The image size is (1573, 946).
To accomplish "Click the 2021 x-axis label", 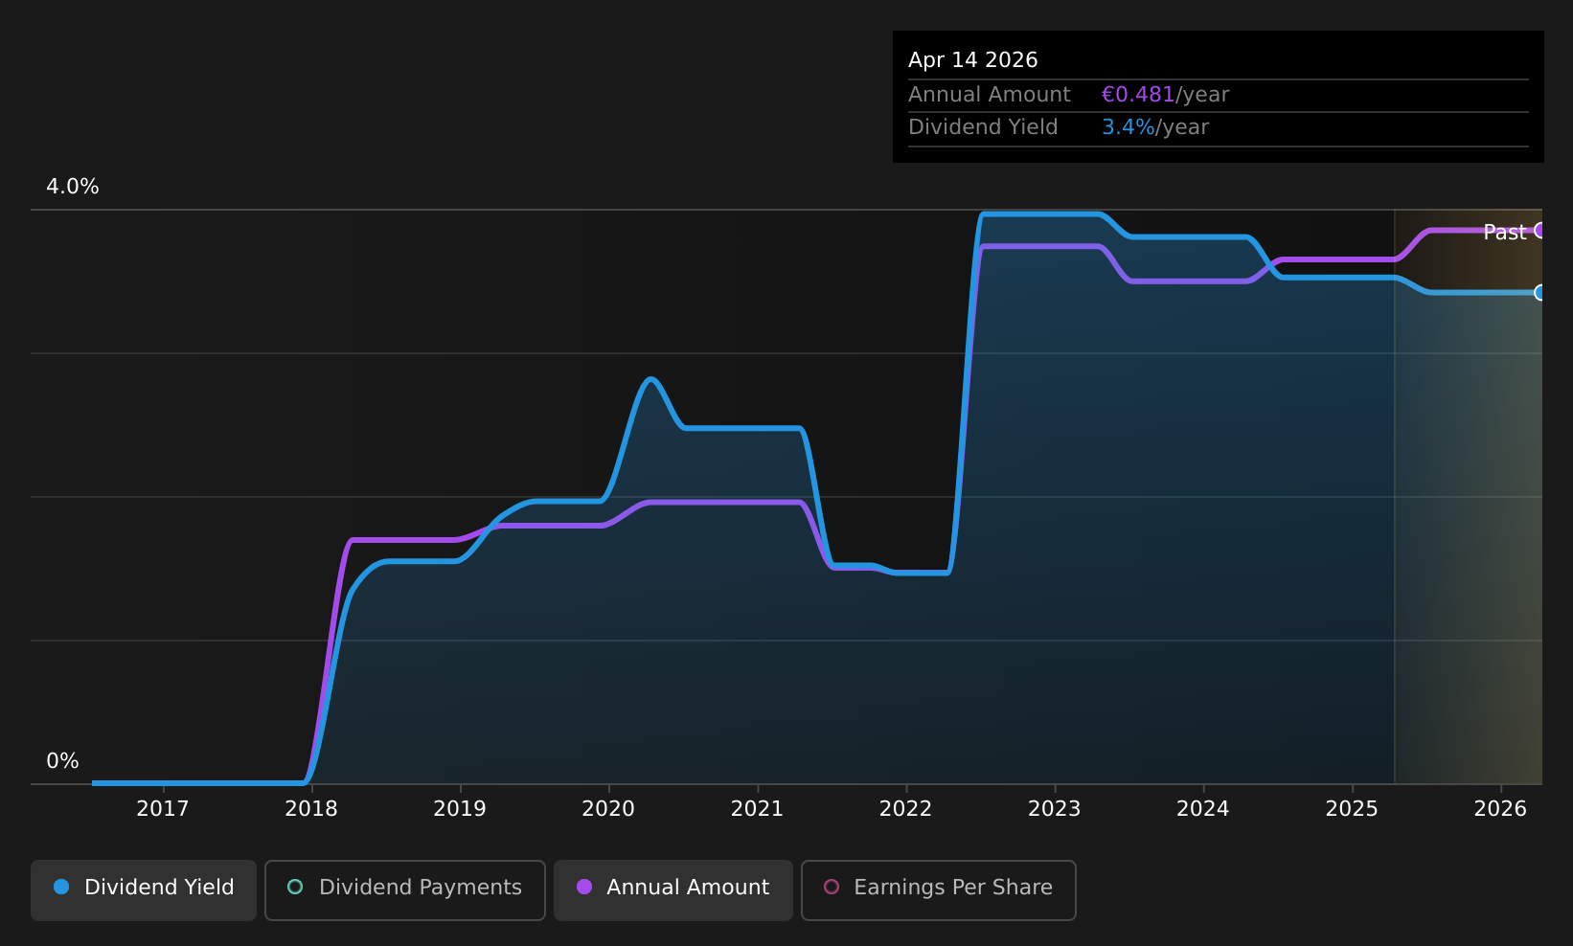I will tap(757, 809).
